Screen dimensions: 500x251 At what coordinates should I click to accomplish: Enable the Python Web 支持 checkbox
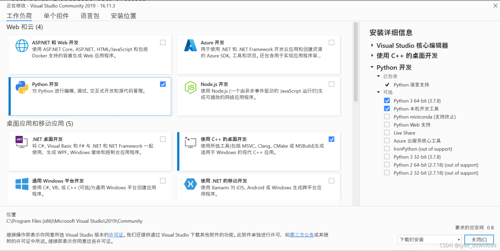[x=387, y=124]
